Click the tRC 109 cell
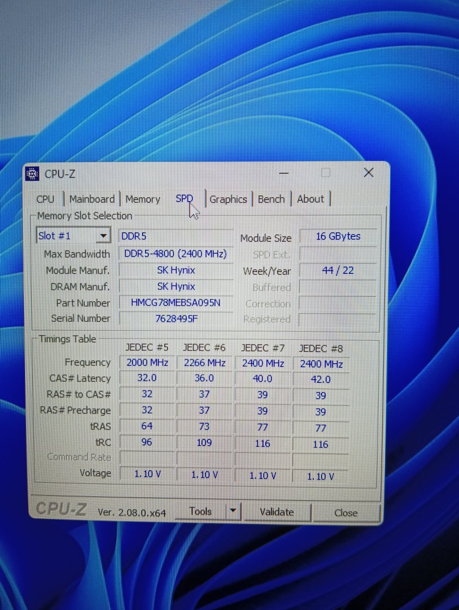The height and width of the screenshot is (610, 459). (x=205, y=443)
